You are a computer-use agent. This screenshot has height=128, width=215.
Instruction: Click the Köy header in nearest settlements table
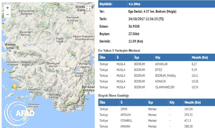tap(158, 58)
